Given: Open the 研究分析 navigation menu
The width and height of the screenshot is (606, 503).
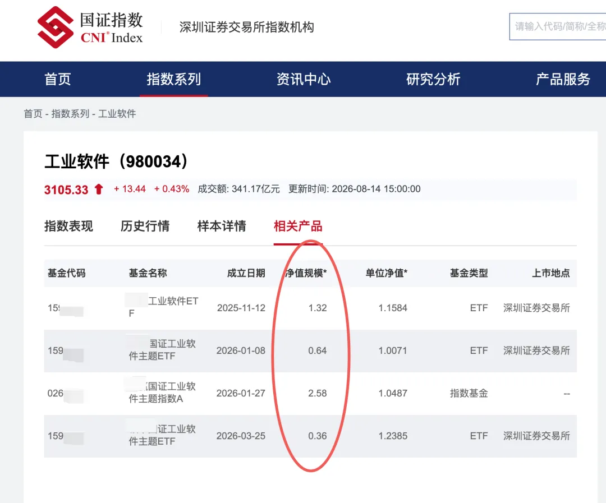Looking at the screenshot, I should (x=433, y=79).
